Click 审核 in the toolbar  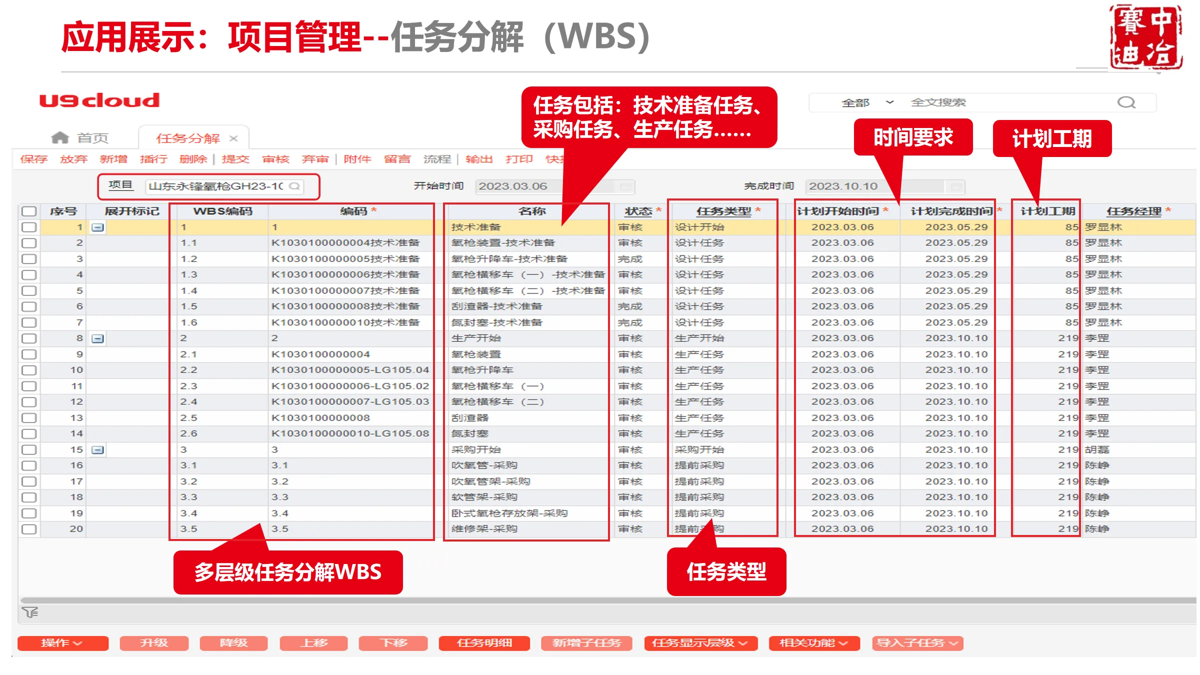tap(276, 159)
